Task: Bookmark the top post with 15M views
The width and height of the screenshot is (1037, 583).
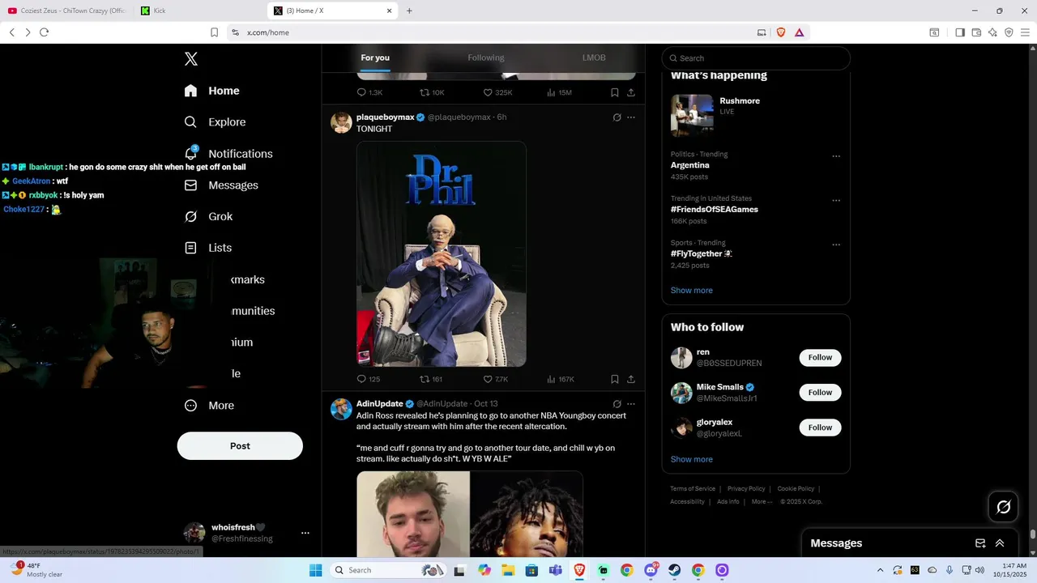Action: point(615,92)
